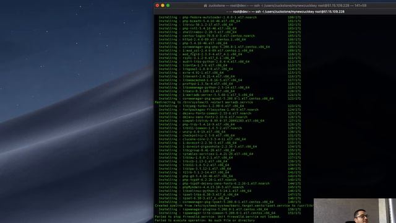Click the php-fedora-autoloader install line

tap(230, 17)
